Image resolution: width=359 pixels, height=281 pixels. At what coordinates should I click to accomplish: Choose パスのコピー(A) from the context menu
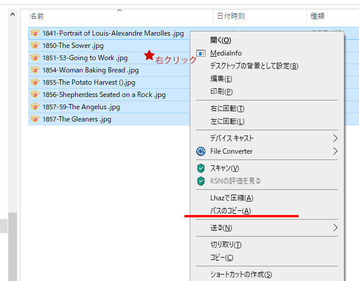pos(230,211)
